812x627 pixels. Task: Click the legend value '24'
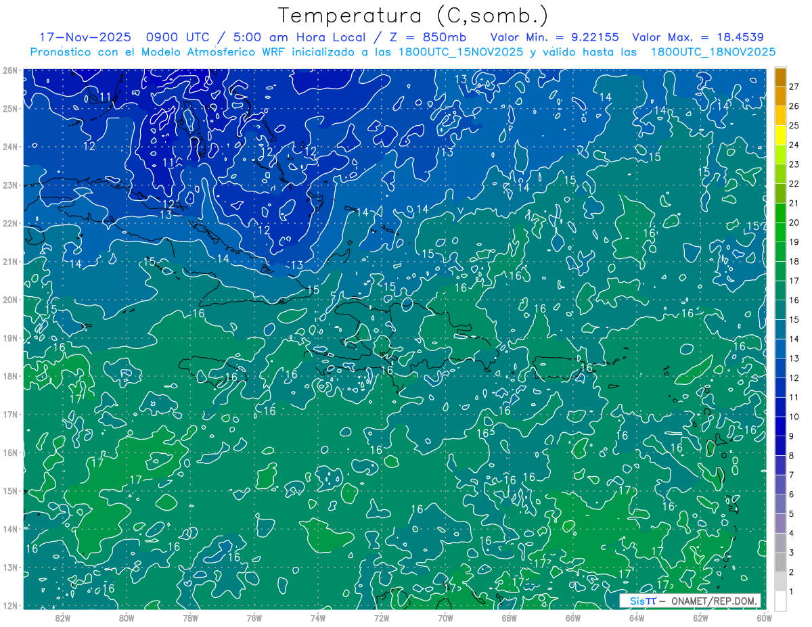click(x=794, y=145)
